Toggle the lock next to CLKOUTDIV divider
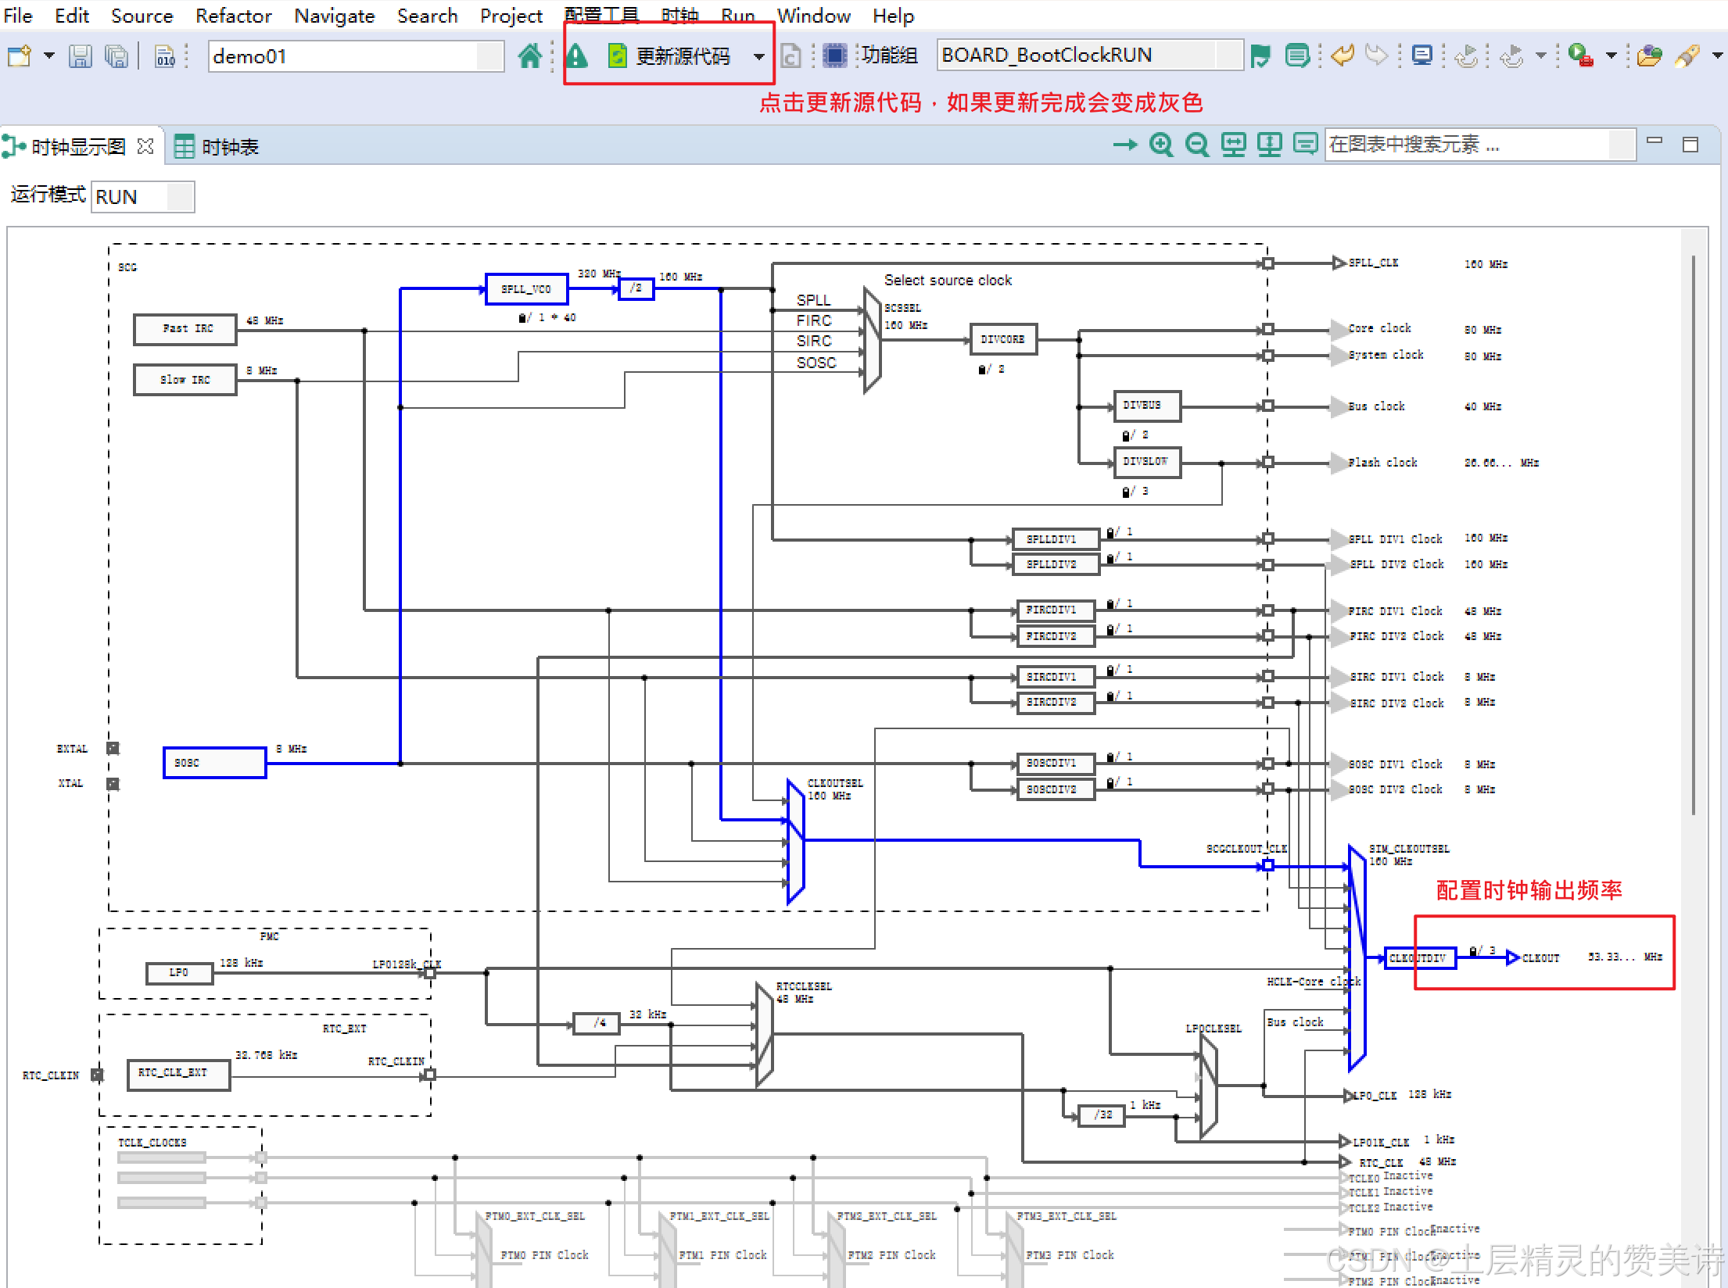Image resolution: width=1728 pixels, height=1288 pixels. coord(1473,951)
